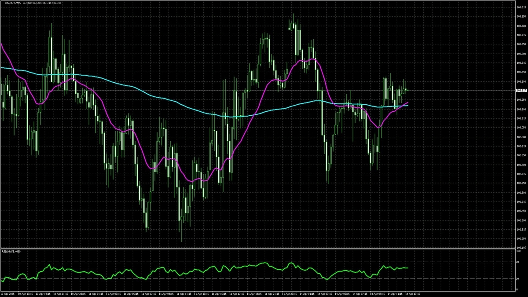Click the 103.850 price axis label
This screenshot has width=528, height=297.
521,17
